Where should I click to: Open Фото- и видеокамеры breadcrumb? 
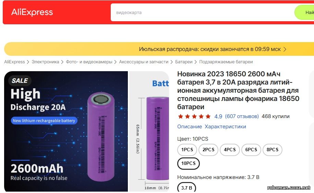(x=89, y=62)
